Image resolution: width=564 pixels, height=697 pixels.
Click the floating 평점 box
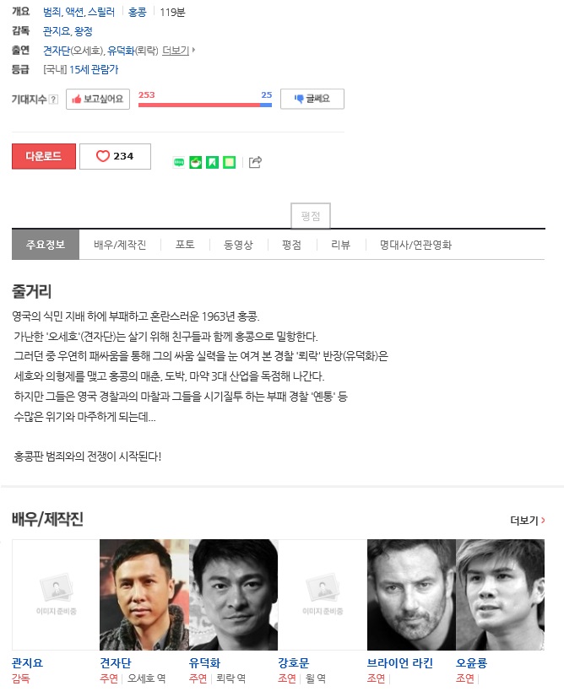click(x=311, y=216)
